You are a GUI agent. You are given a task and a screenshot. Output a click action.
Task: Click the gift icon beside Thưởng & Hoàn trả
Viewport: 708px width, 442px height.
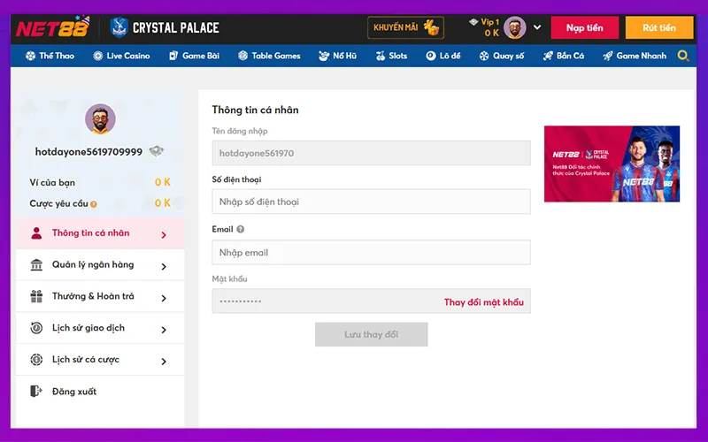36,296
